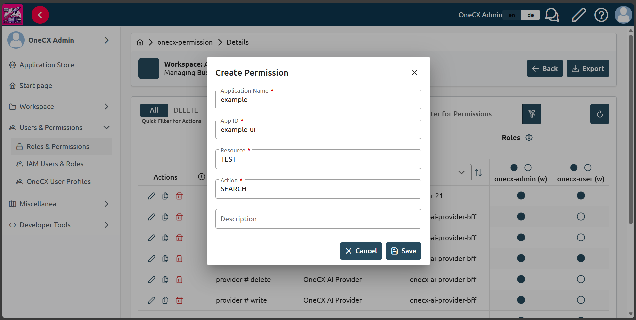Image resolution: width=636 pixels, height=320 pixels.
Task: Copy the 'provider # write' permission
Action: (165, 300)
